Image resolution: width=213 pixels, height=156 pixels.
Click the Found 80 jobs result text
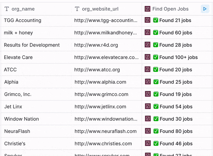point(176,131)
